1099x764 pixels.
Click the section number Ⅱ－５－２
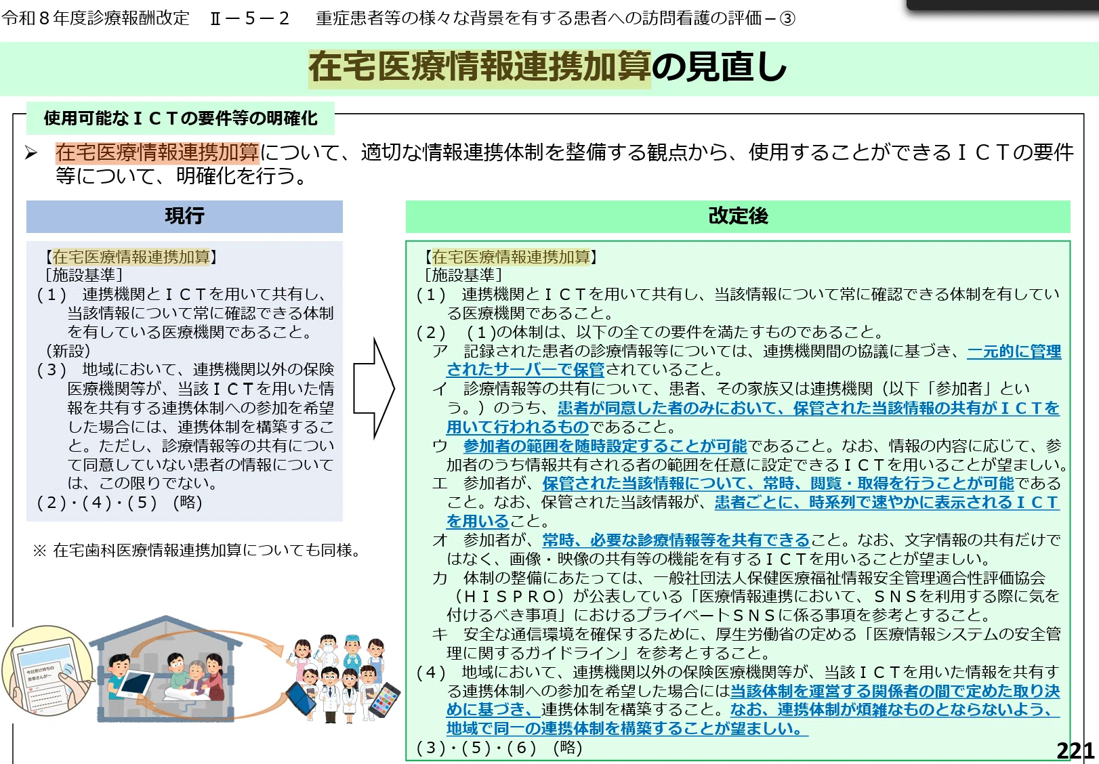point(249,18)
